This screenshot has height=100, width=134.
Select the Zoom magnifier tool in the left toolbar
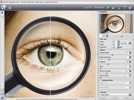click(2, 16)
